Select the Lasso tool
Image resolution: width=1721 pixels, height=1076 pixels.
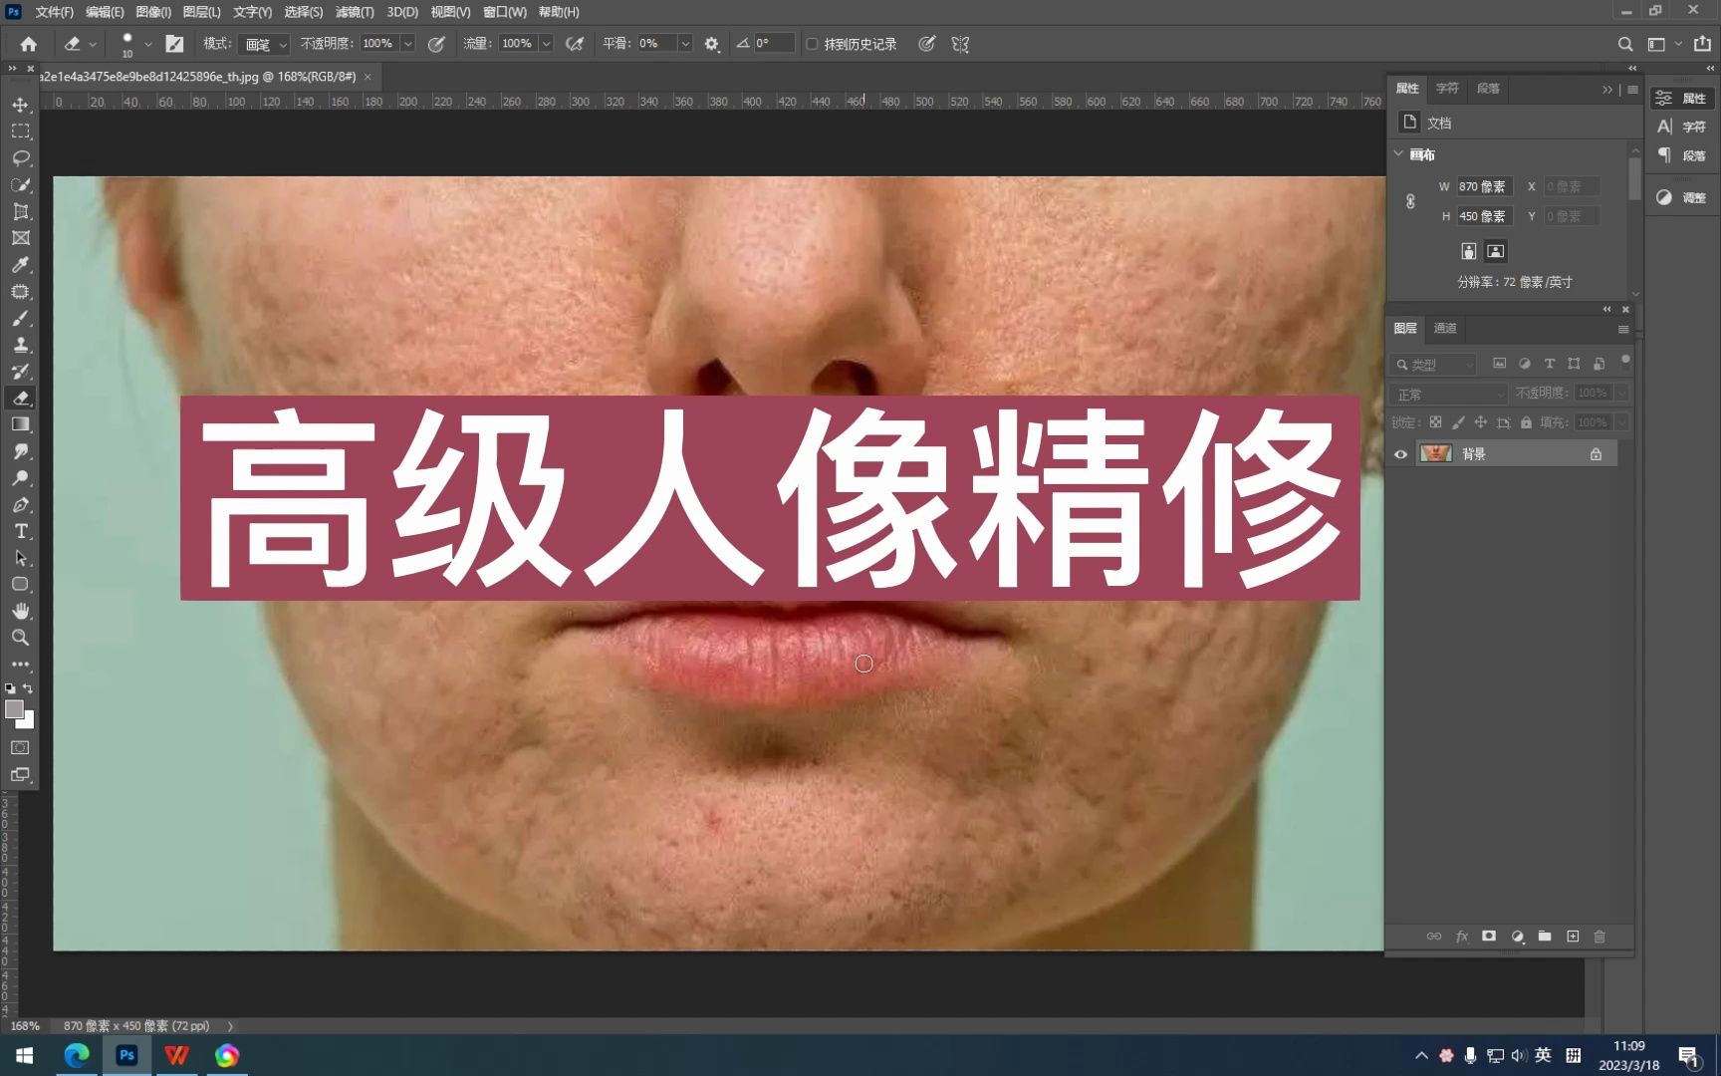pos(21,157)
